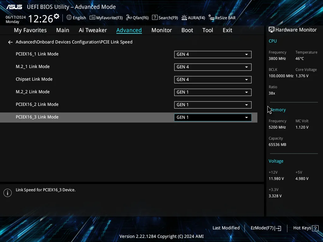This screenshot has width=323, height=242.
Task: Open AURA(F4) lighting icon
Action: click(184, 18)
